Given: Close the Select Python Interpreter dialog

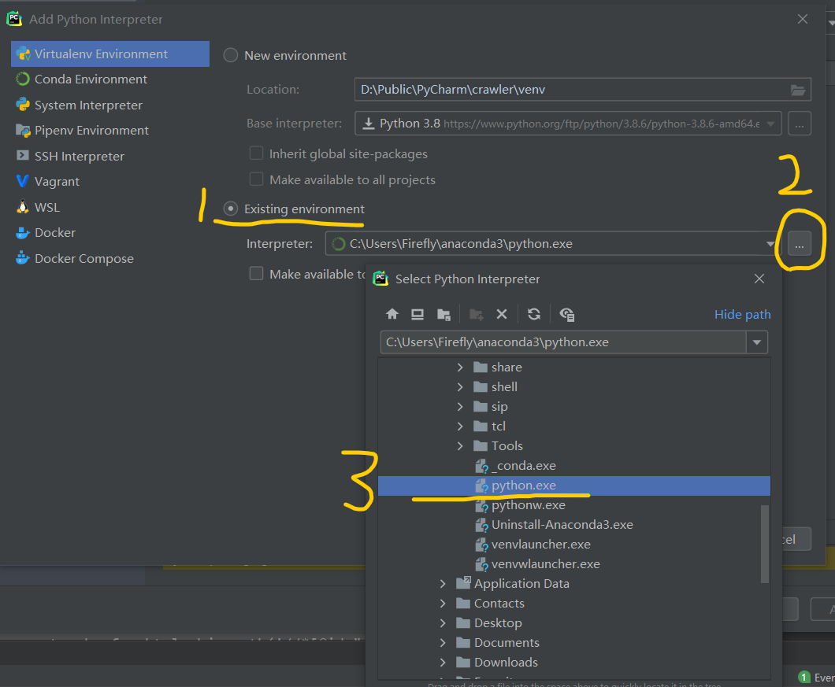Looking at the screenshot, I should coord(759,279).
